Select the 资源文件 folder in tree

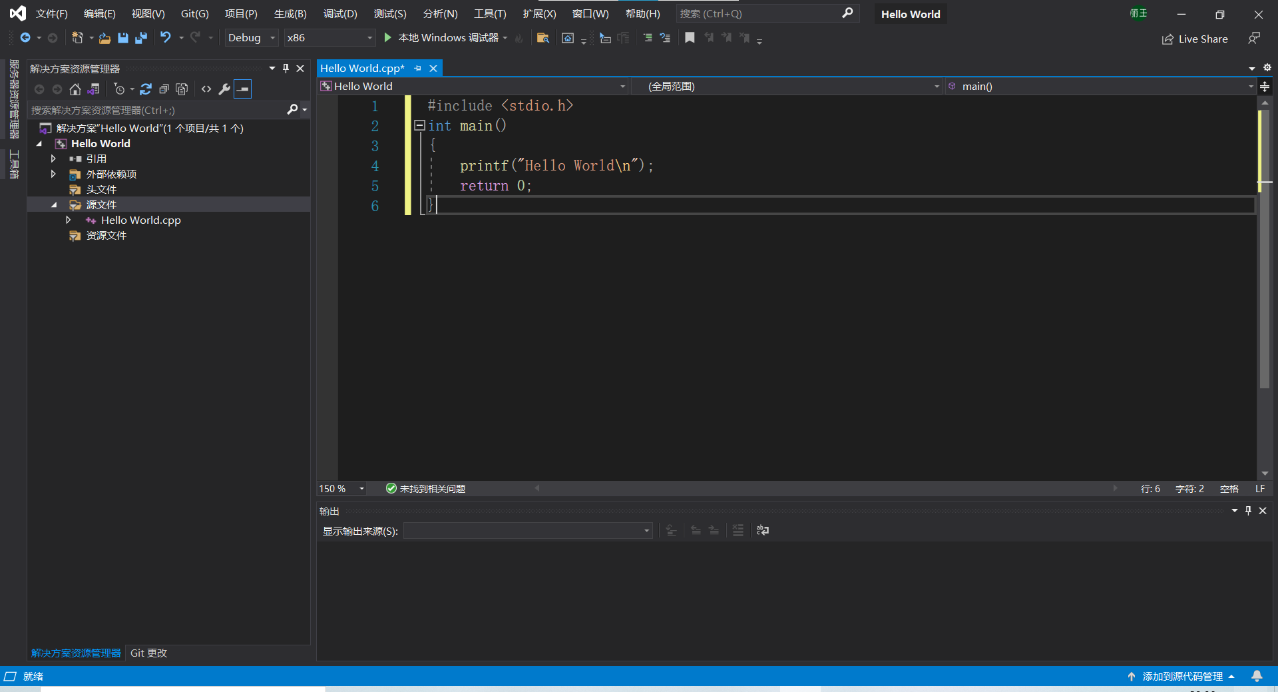point(106,235)
